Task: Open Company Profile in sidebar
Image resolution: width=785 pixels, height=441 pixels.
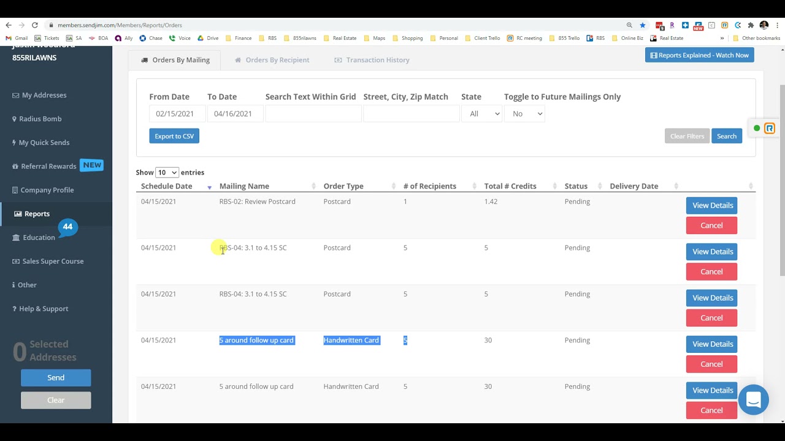Action: coord(43,190)
